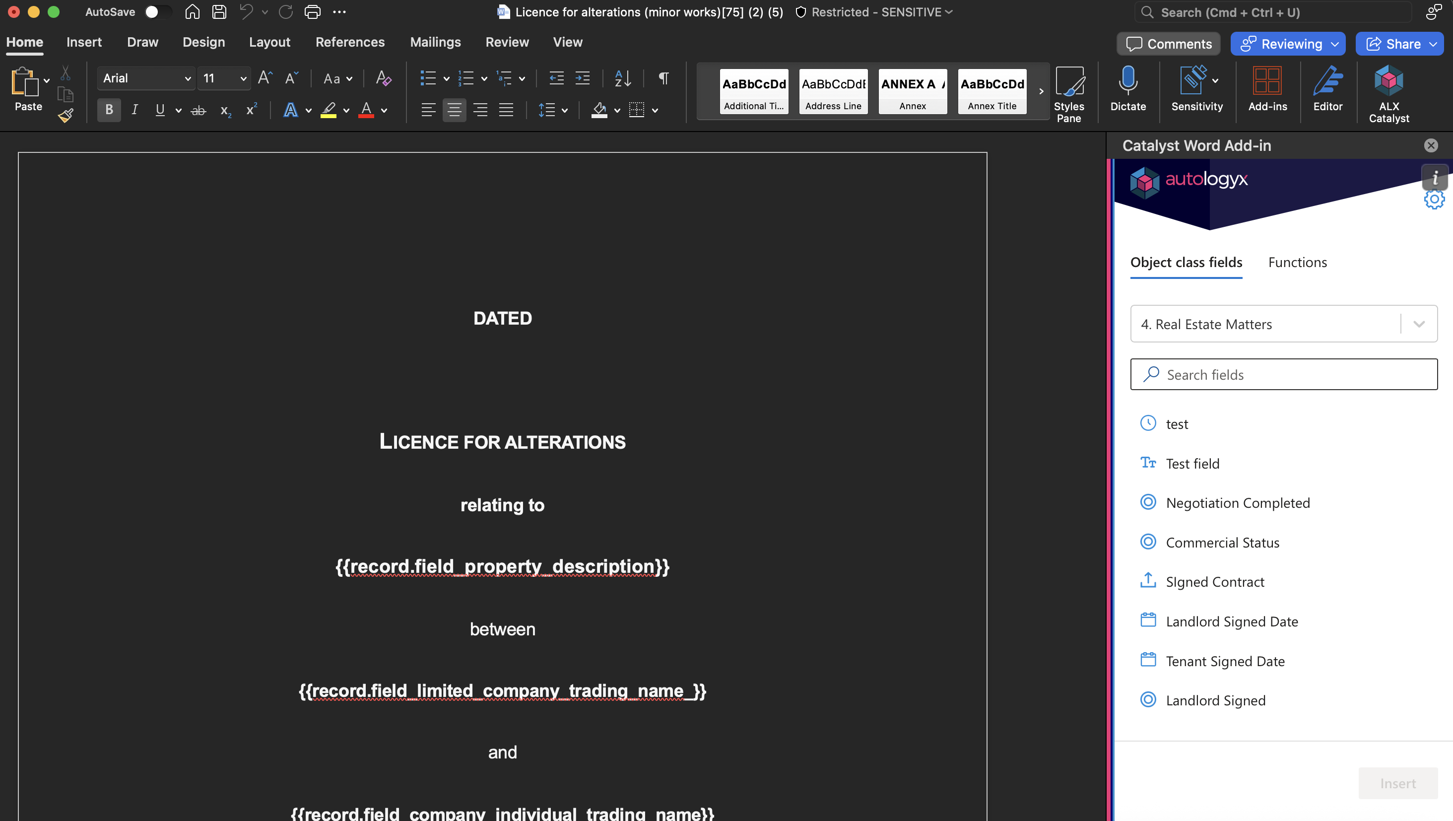Click the Catalyst settings gear icon

coord(1434,199)
